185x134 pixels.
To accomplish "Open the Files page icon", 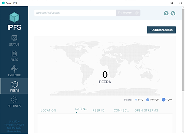I will 14,53.
